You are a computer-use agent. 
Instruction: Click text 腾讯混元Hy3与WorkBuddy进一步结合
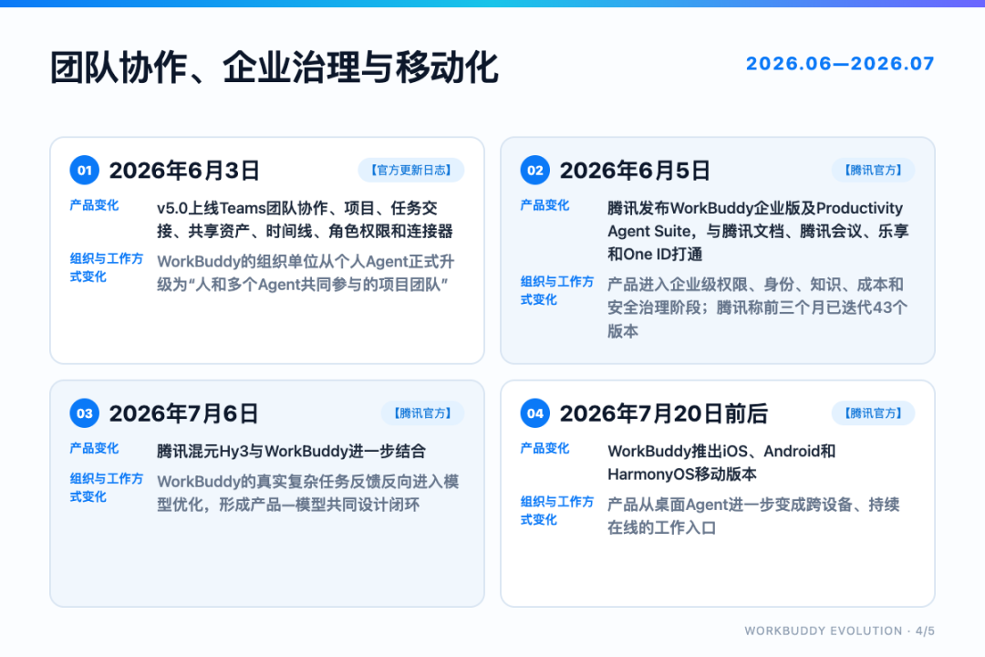(x=292, y=452)
